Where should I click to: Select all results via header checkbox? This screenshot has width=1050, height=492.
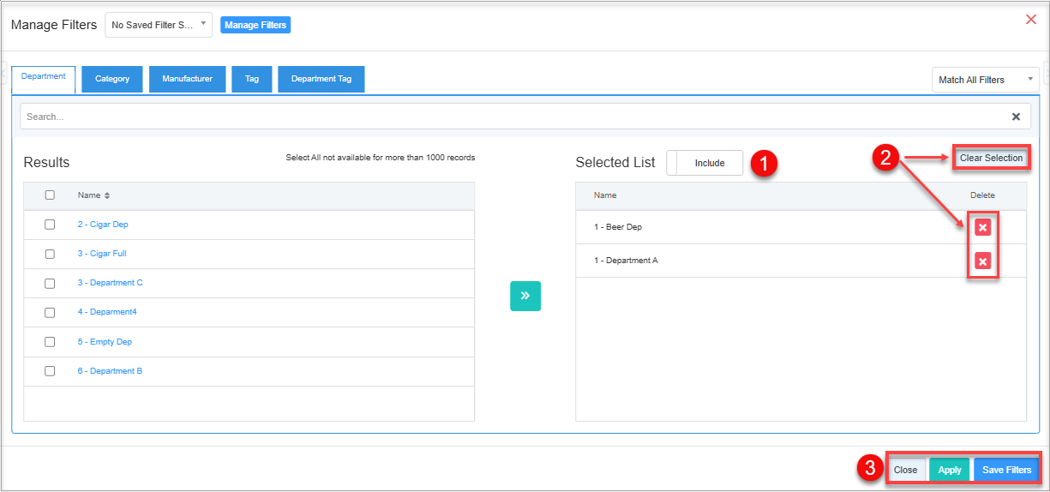(50, 195)
